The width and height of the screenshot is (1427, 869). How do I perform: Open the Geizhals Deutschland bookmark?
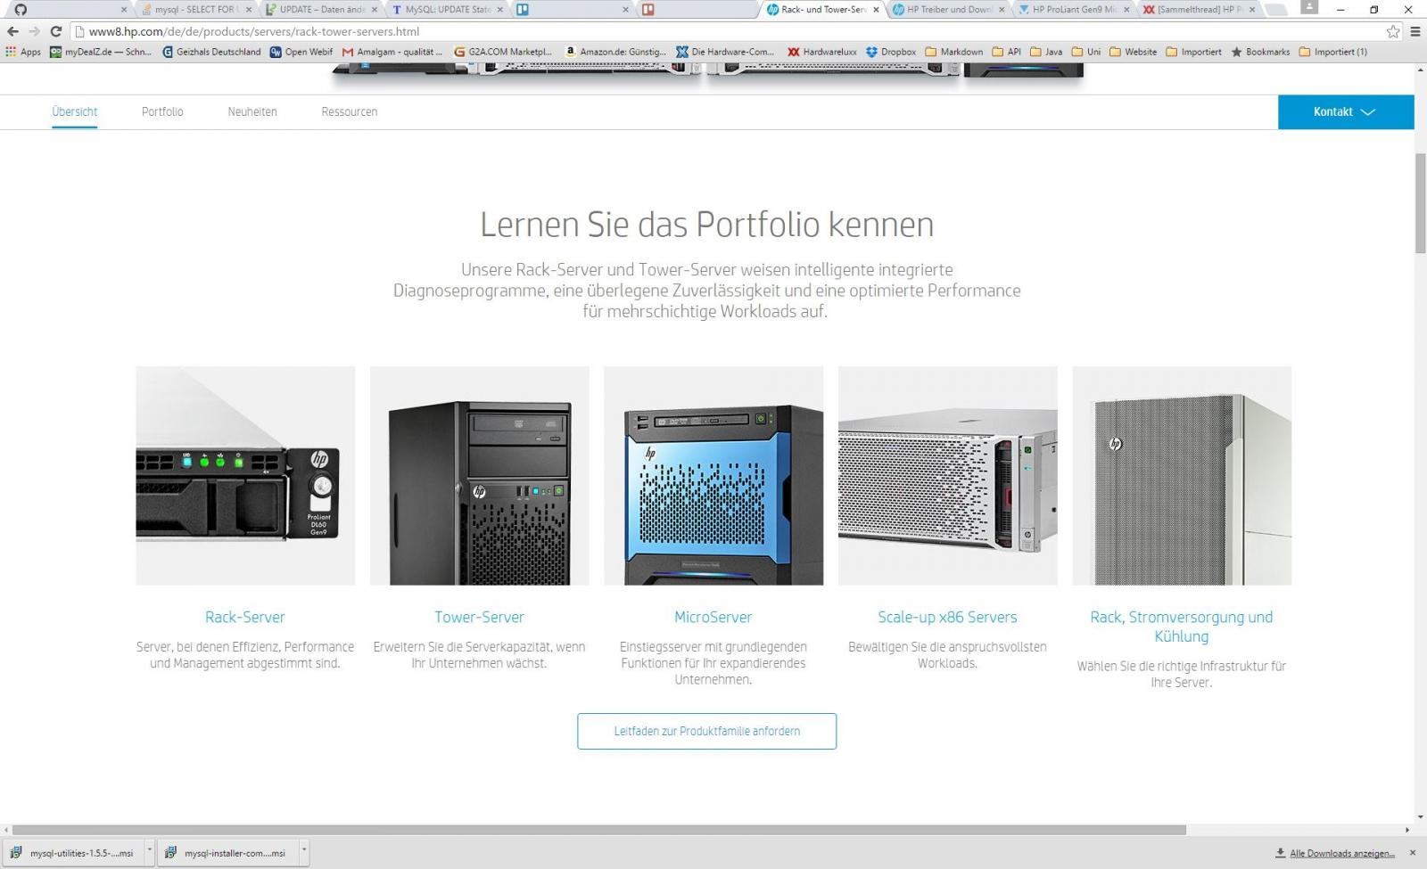(x=211, y=52)
